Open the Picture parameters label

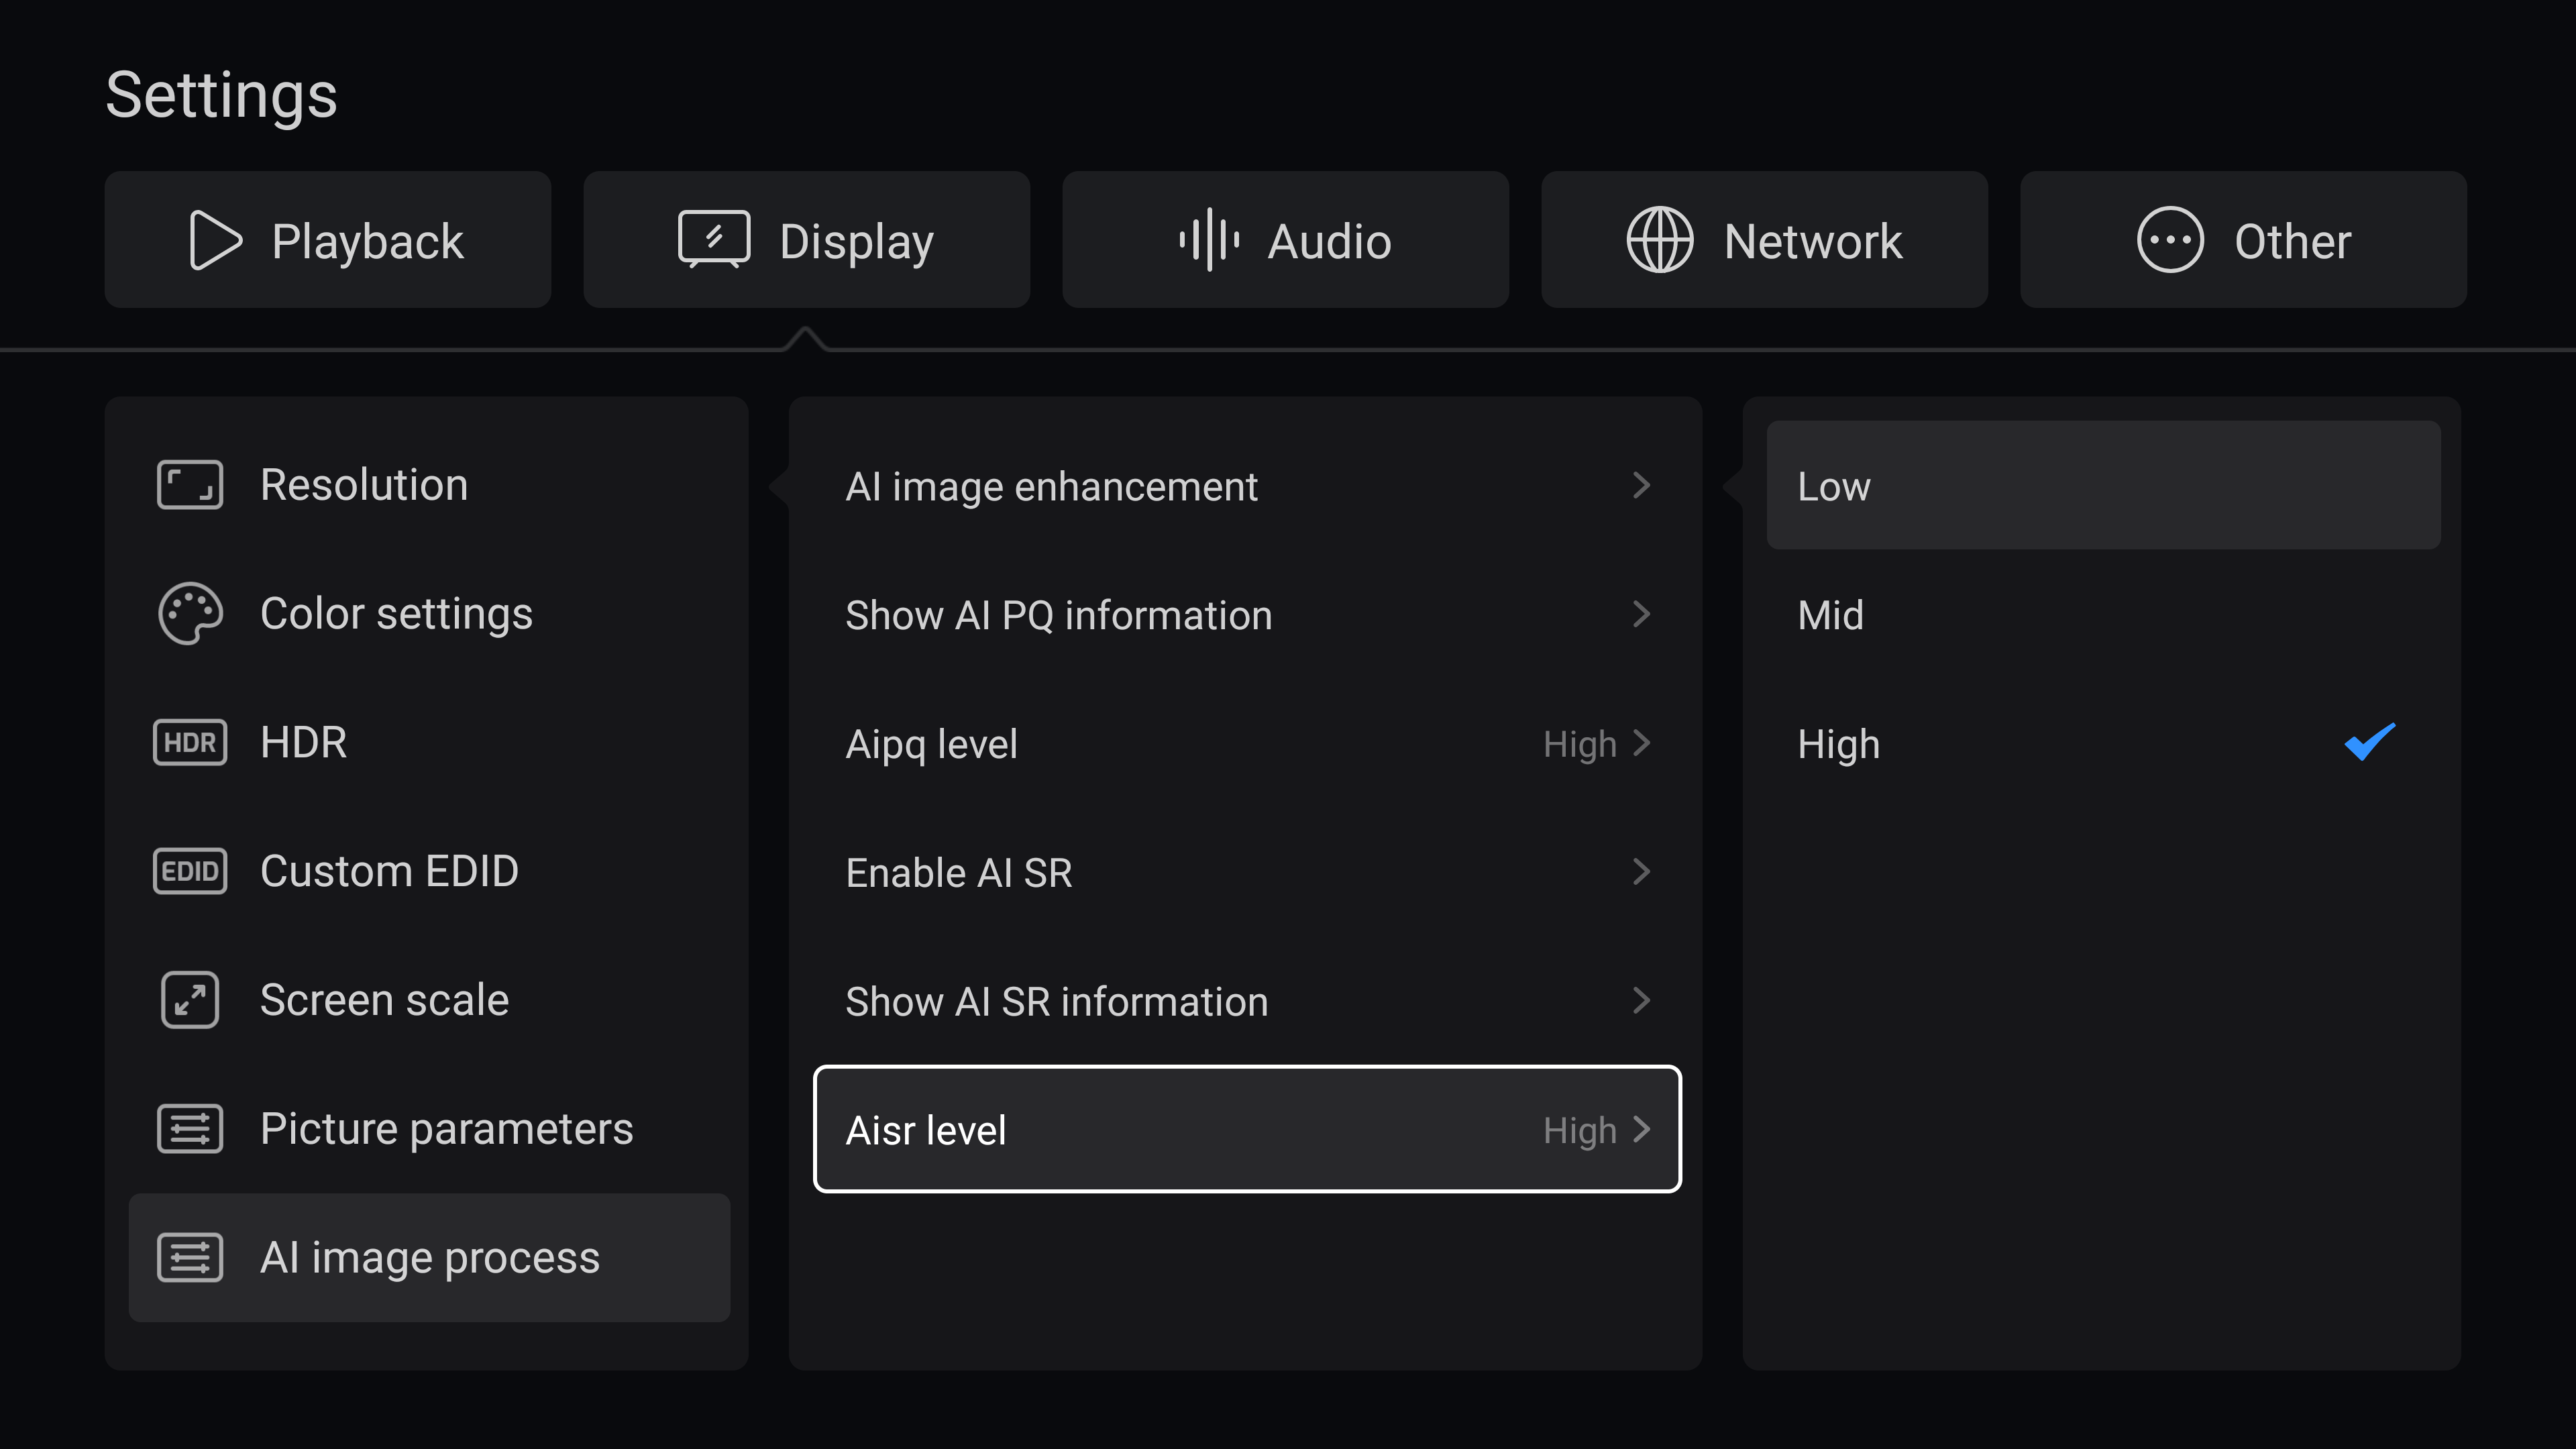coord(447,1129)
